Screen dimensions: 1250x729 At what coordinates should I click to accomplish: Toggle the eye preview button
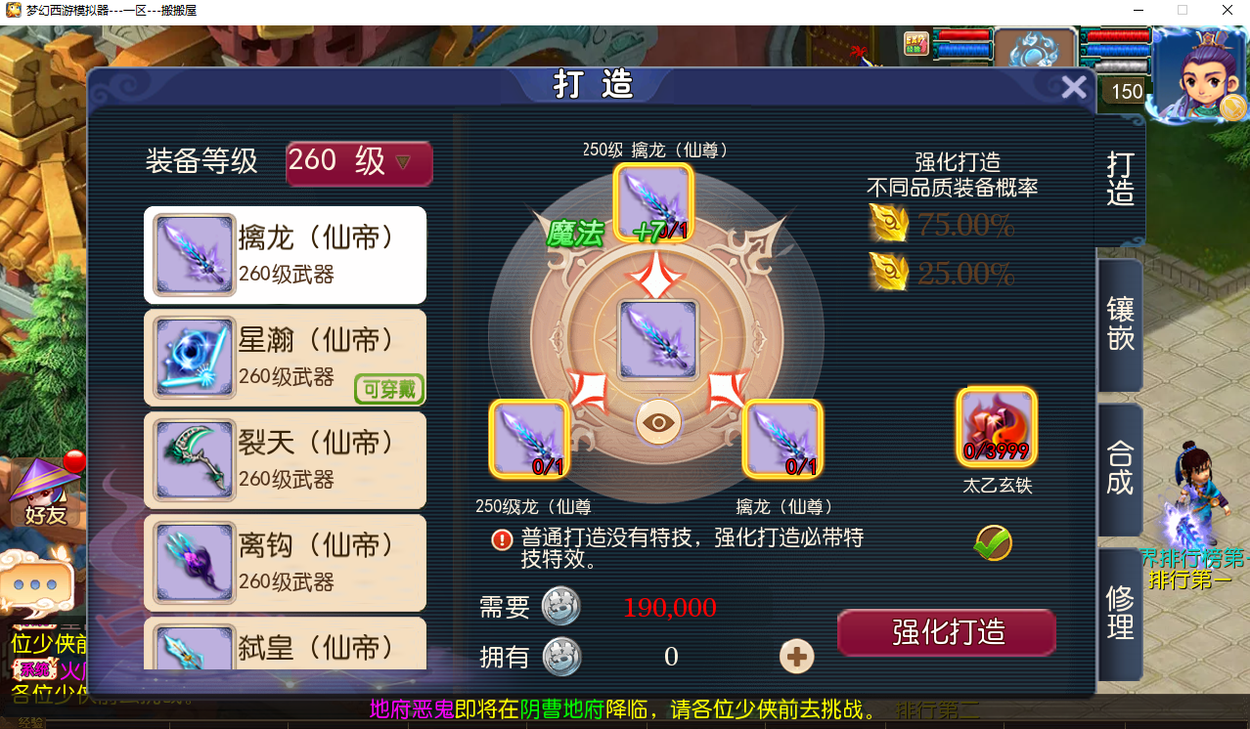[659, 423]
